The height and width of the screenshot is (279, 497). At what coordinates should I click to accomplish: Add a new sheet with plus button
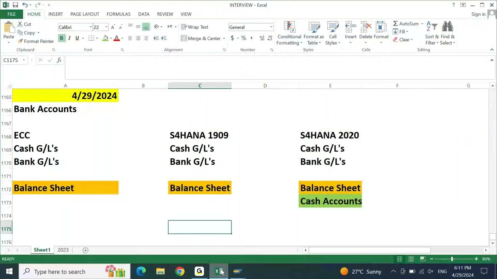[x=85, y=250]
